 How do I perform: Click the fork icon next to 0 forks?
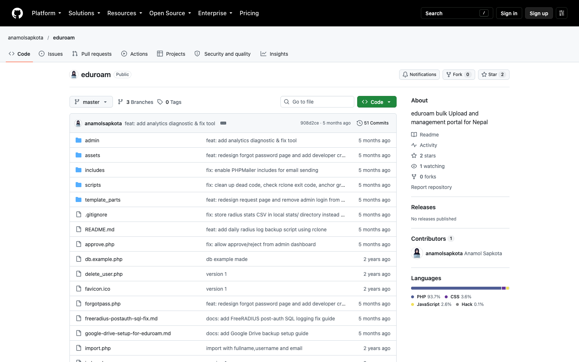tap(414, 177)
